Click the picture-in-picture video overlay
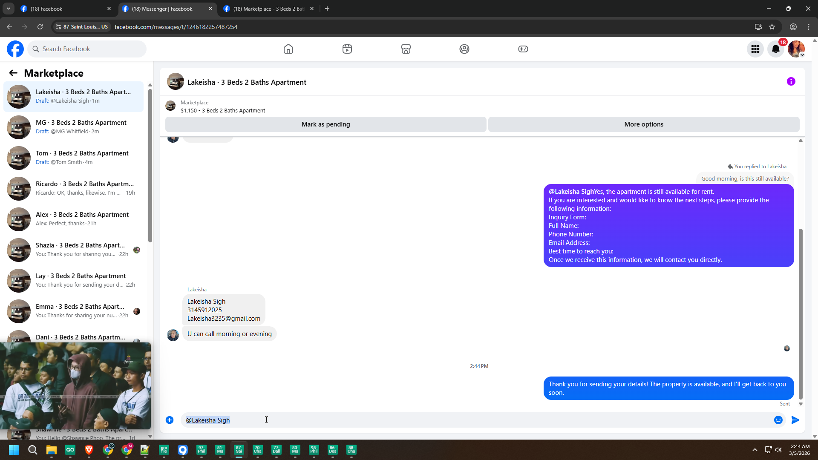 (75, 386)
